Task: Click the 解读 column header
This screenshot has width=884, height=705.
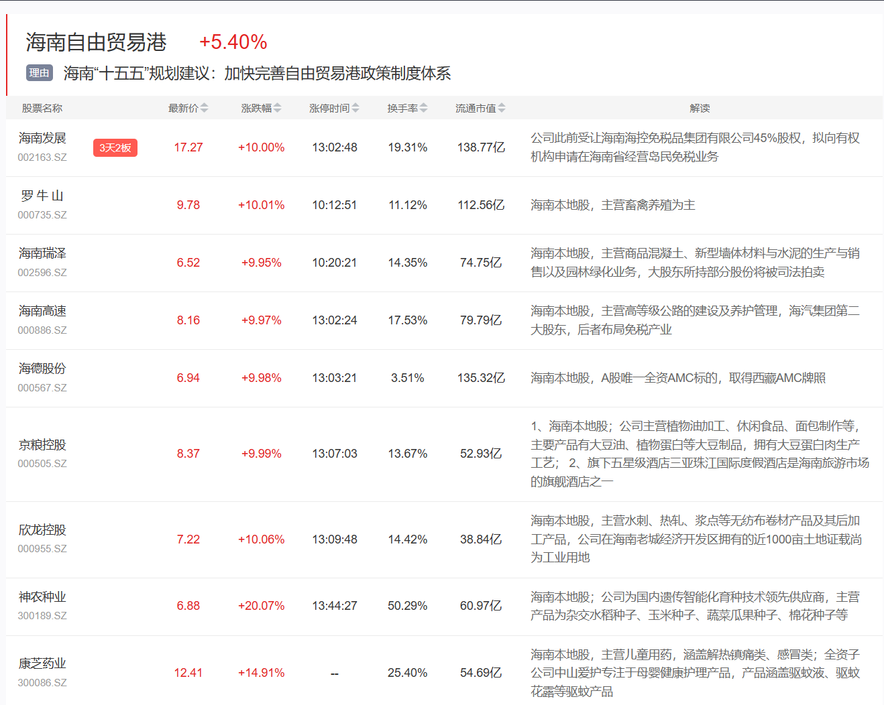Action: coord(700,108)
